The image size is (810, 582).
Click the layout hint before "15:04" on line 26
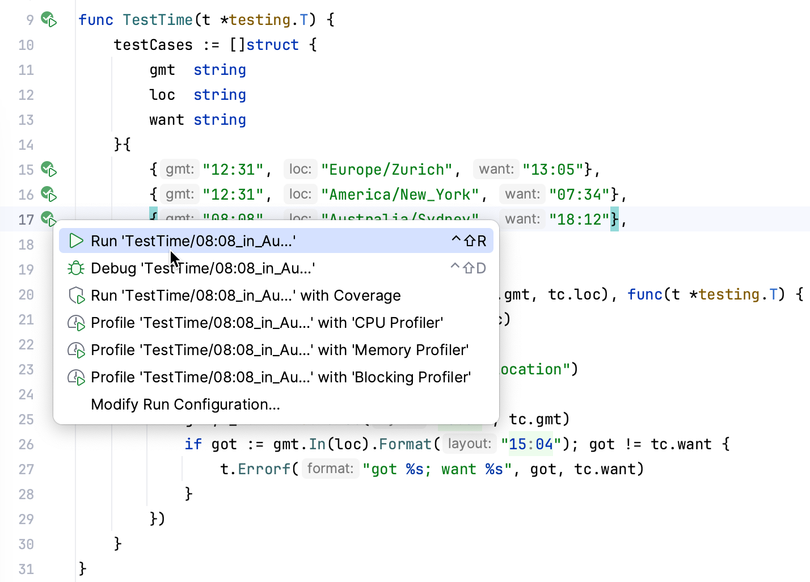coord(469,444)
